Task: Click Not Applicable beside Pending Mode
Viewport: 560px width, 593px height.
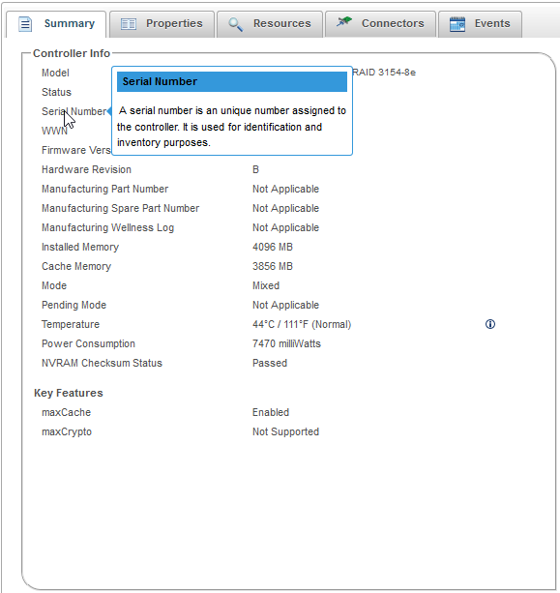Action: pos(285,305)
